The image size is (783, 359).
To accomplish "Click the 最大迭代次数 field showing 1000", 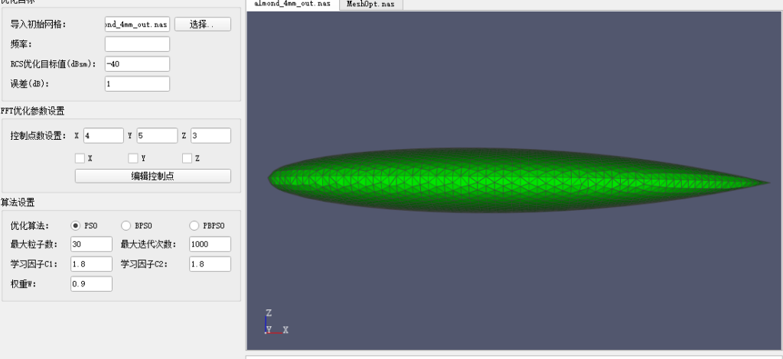I will pyautogui.click(x=210, y=244).
